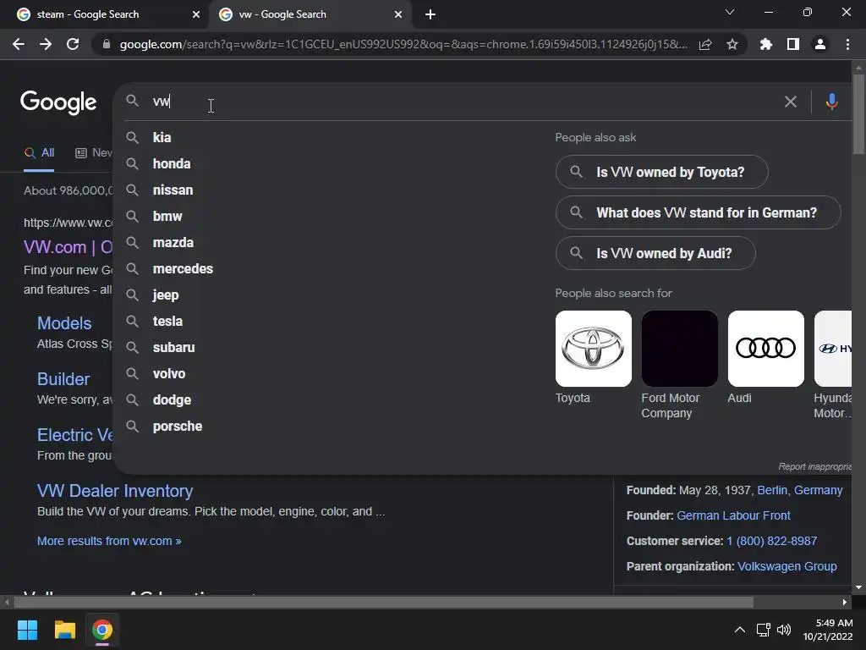Screen dimensions: 866x650
Task: Open the Hyundai logo thumbnail
Action: 833,348
